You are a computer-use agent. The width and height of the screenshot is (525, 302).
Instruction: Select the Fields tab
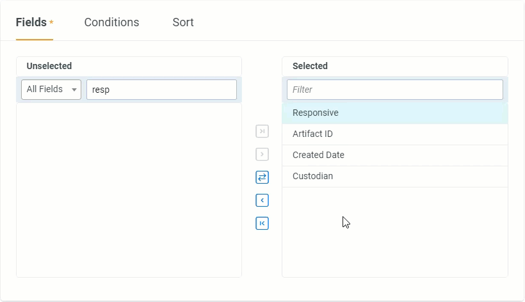(x=31, y=22)
